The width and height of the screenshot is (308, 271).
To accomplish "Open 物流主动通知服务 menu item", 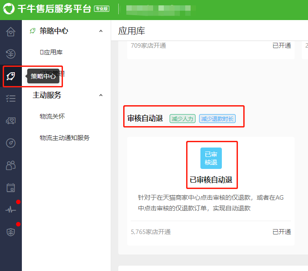I will pos(64,138).
